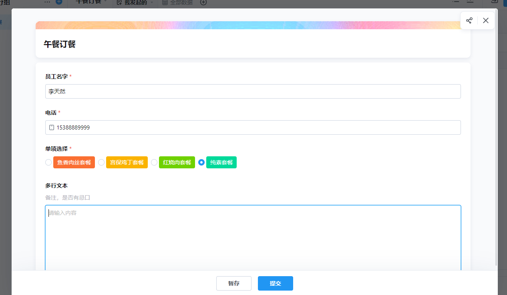Viewport: 507px width, 295px height.
Task: Click the share icon in the form dialog
Action: point(469,20)
